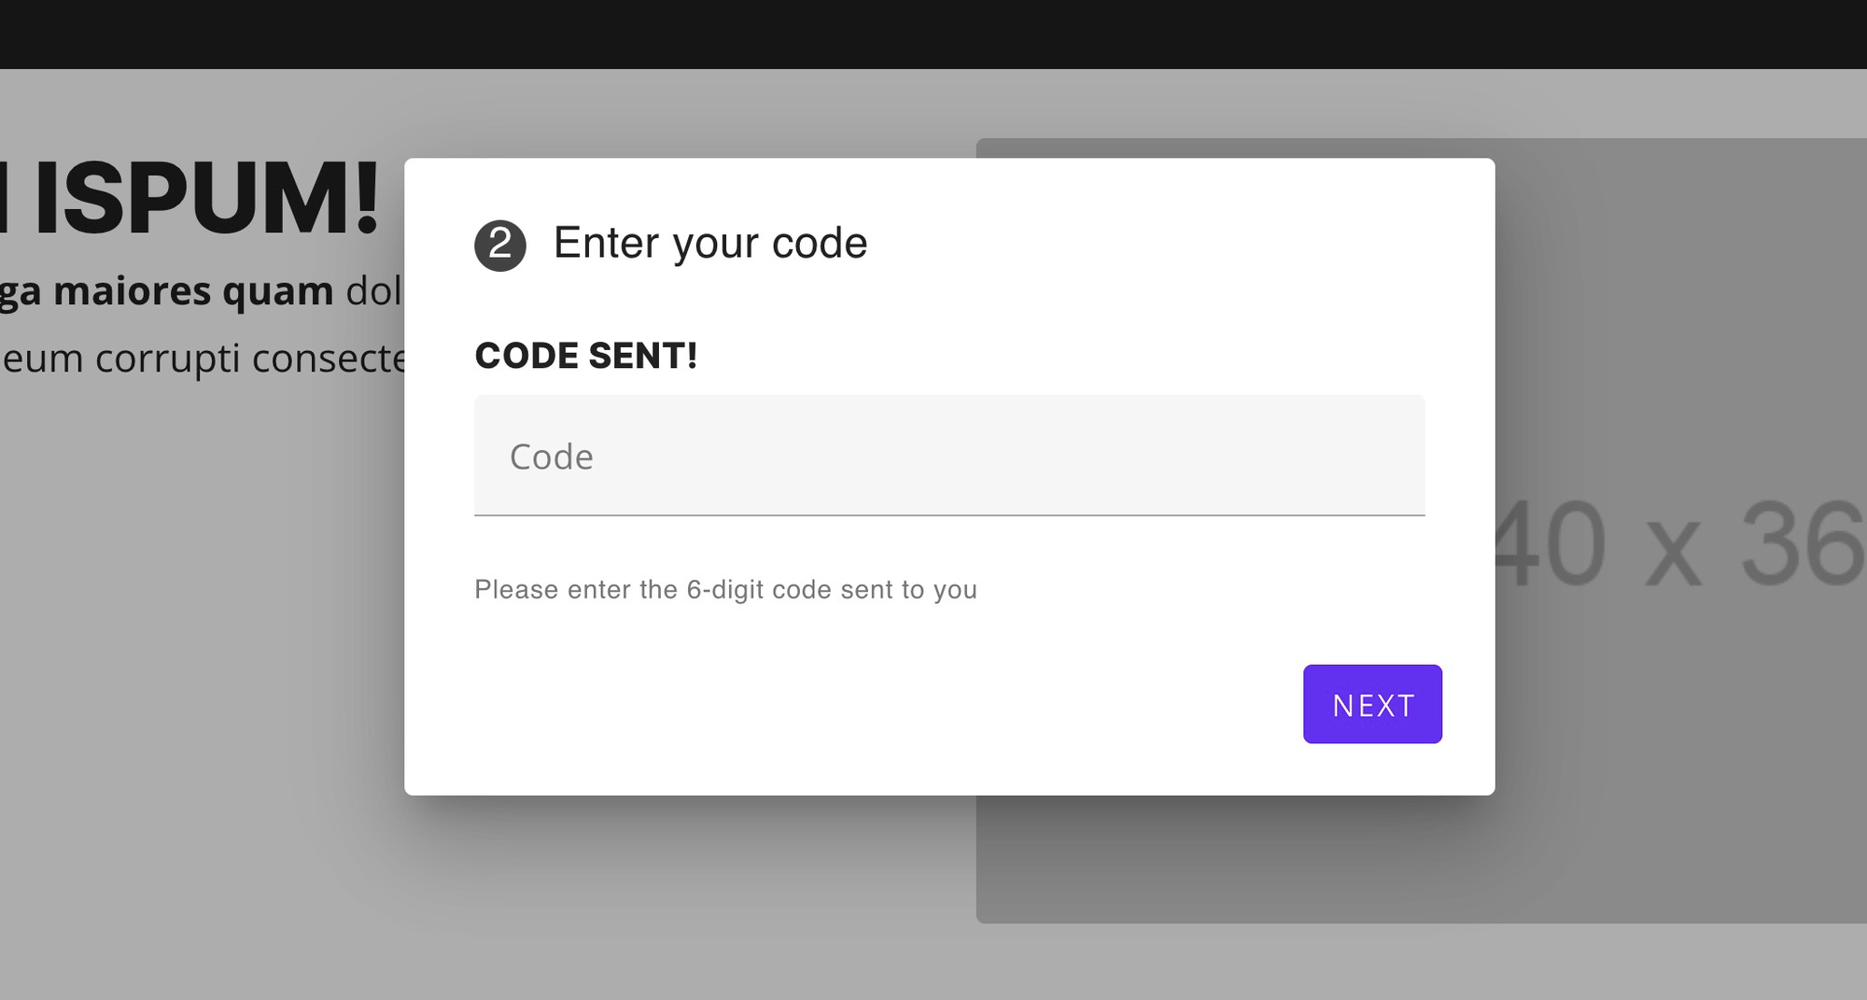Click the "CODE SENT!" label

[x=585, y=356]
